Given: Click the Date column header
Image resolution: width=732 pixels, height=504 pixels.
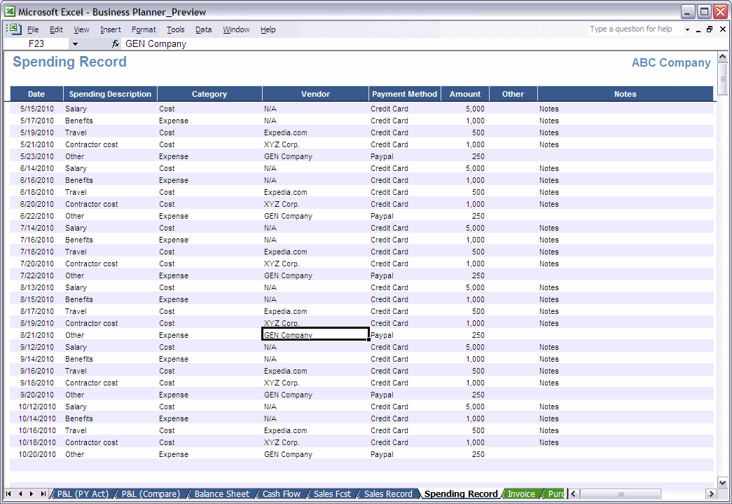Looking at the screenshot, I should [36, 94].
